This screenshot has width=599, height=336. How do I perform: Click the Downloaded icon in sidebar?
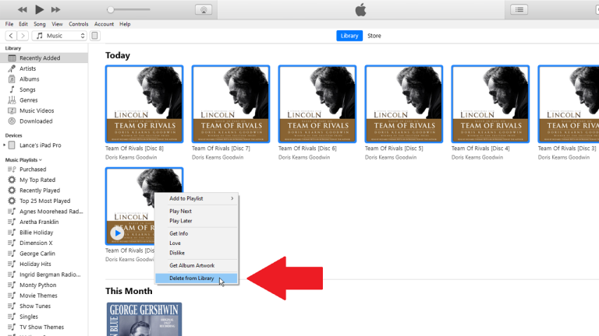click(12, 121)
